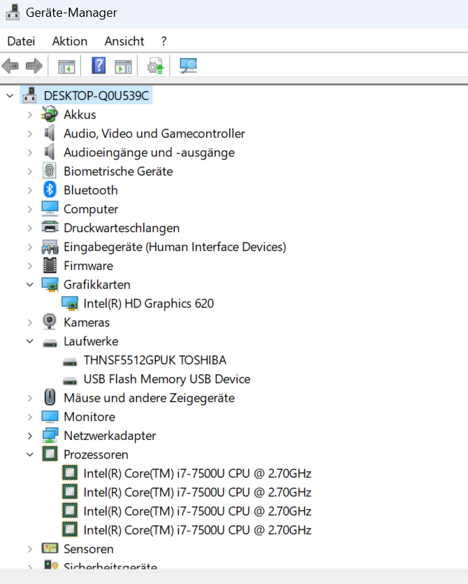Select Intel(R) HD Graphics 620 device
Screen dimensions: 468x584
tap(149, 304)
